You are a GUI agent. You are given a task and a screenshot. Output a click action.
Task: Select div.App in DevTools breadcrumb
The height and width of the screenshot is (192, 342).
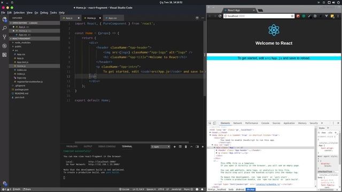click(251, 190)
